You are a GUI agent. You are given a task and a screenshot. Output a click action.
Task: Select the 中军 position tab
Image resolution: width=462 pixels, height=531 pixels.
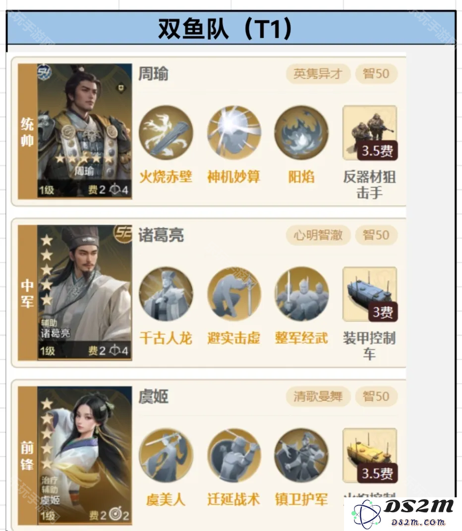[x=27, y=292]
